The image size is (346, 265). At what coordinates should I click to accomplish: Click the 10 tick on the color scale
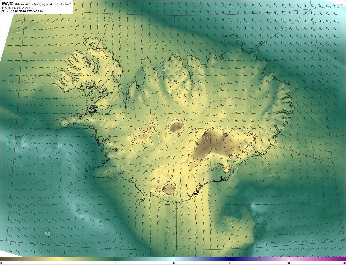click(173, 263)
